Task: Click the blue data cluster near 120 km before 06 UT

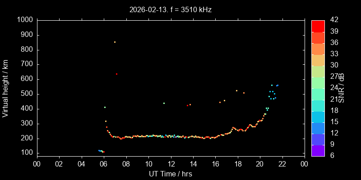Action: tap(100, 151)
